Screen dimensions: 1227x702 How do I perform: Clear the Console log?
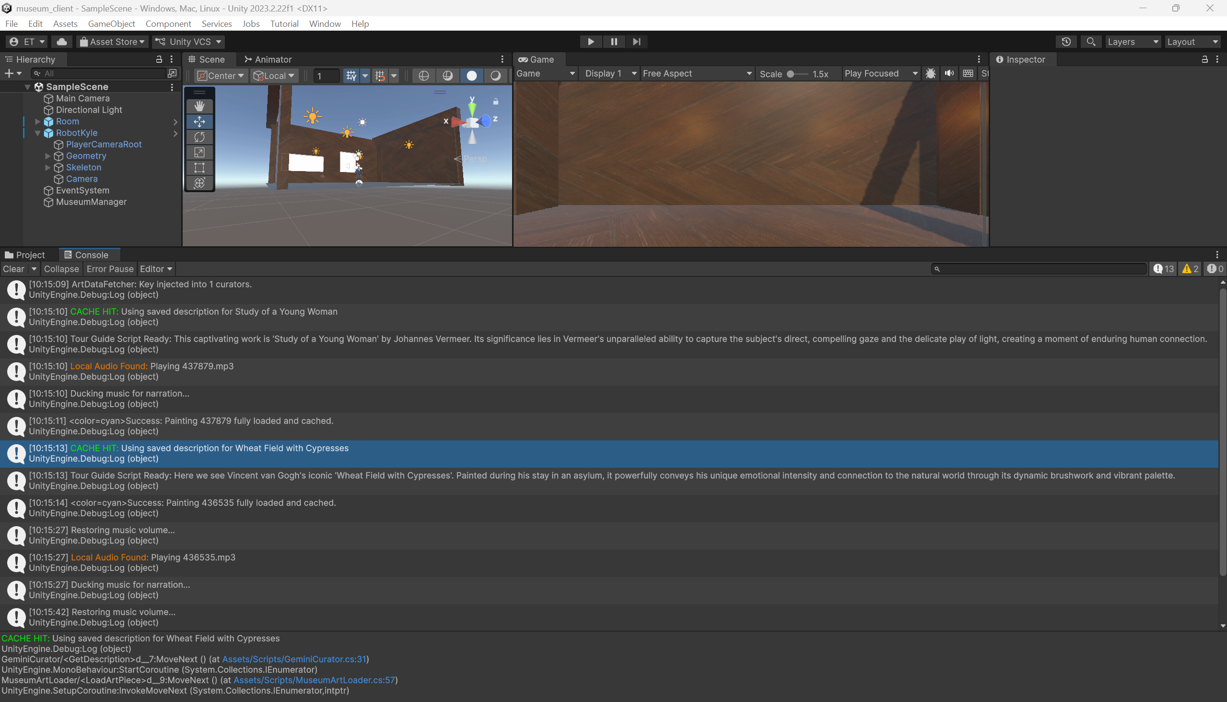(13, 269)
